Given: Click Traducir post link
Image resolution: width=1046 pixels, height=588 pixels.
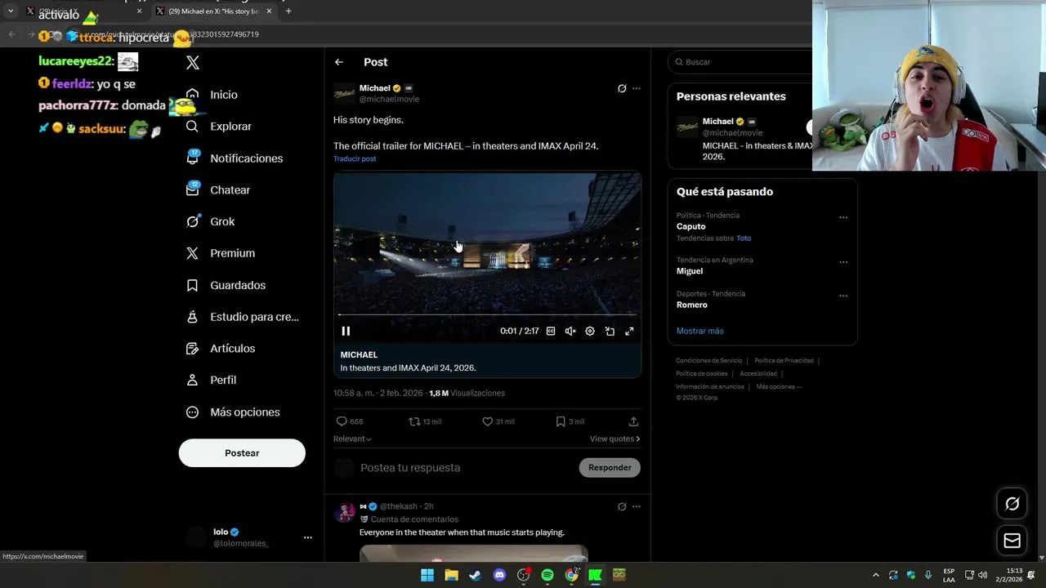Looking at the screenshot, I should [x=355, y=158].
